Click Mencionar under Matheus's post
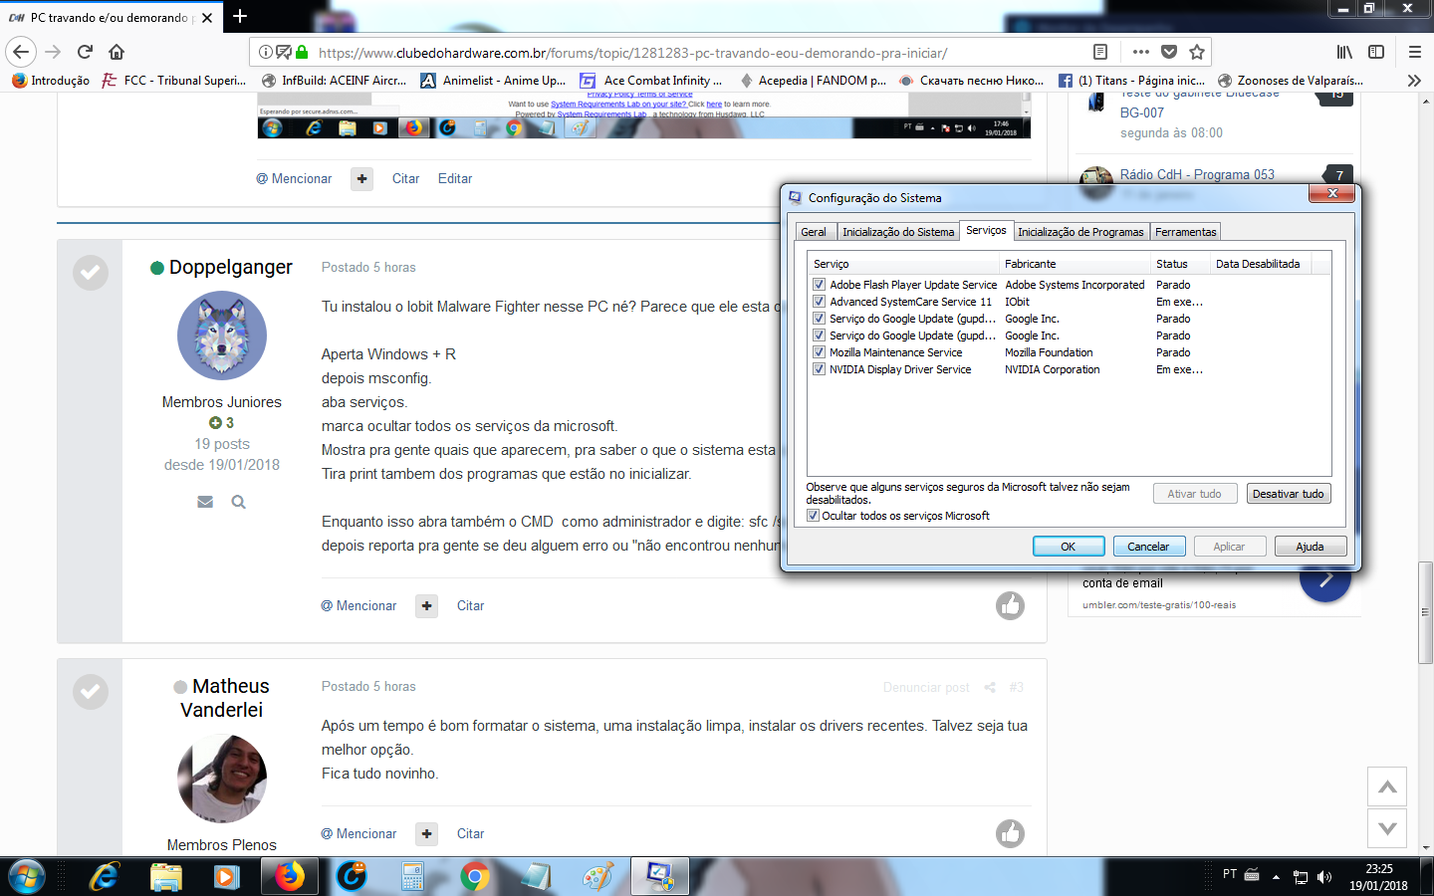This screenshot has width=1434, height=896. (358, 833)
